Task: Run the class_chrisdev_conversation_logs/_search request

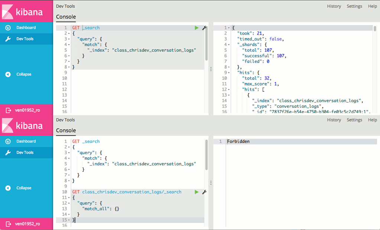Action: 197,192
